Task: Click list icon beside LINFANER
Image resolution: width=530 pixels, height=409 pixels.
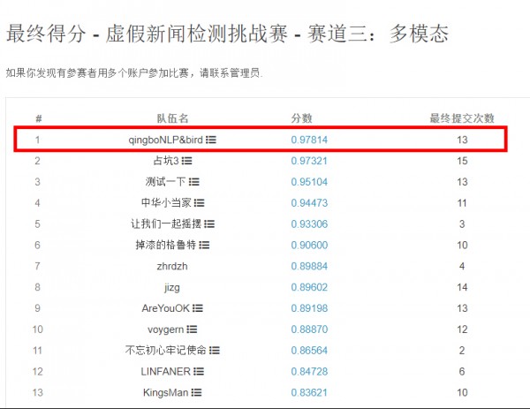Action: point(199,372)
